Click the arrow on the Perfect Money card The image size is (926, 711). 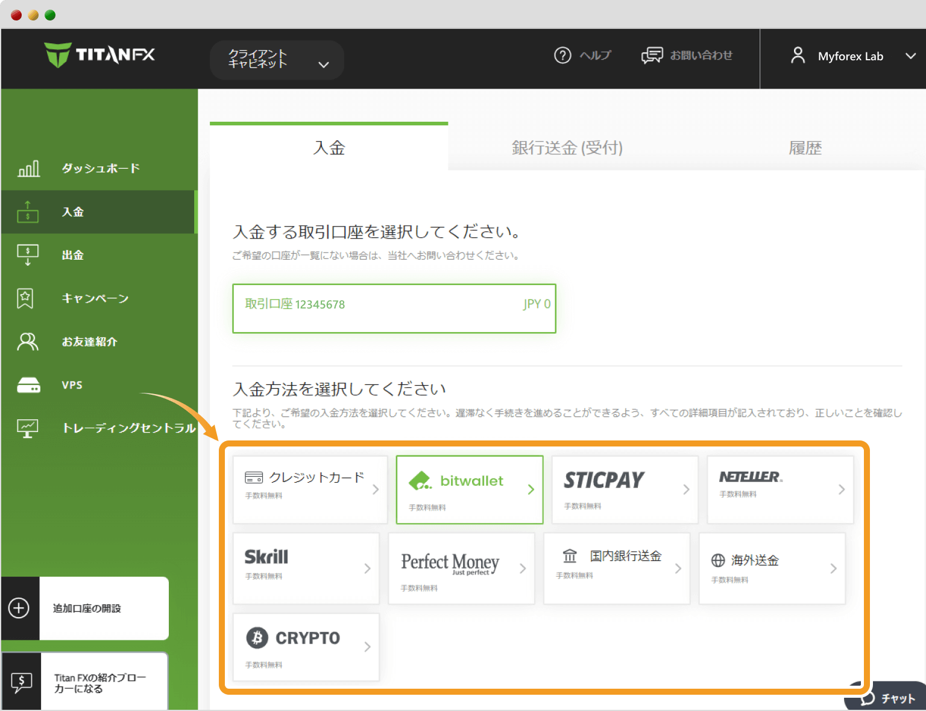523,568
